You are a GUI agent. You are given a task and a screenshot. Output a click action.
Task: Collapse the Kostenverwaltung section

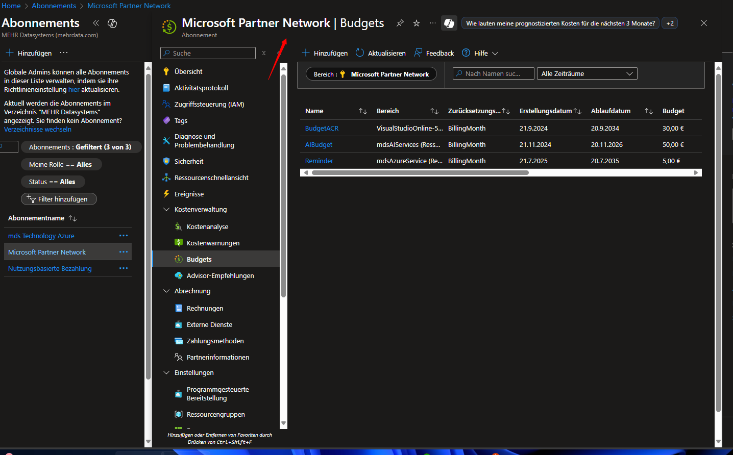(166, 209)
